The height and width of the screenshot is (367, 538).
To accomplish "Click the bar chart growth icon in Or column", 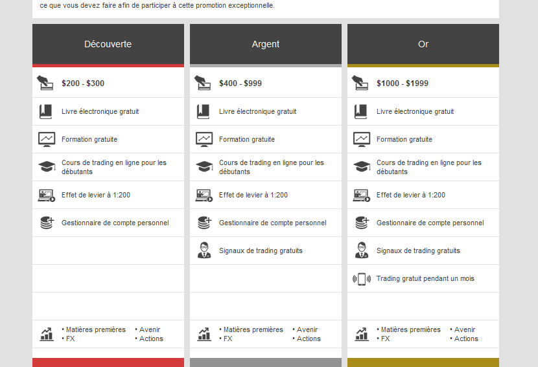I will coord(362,334).
